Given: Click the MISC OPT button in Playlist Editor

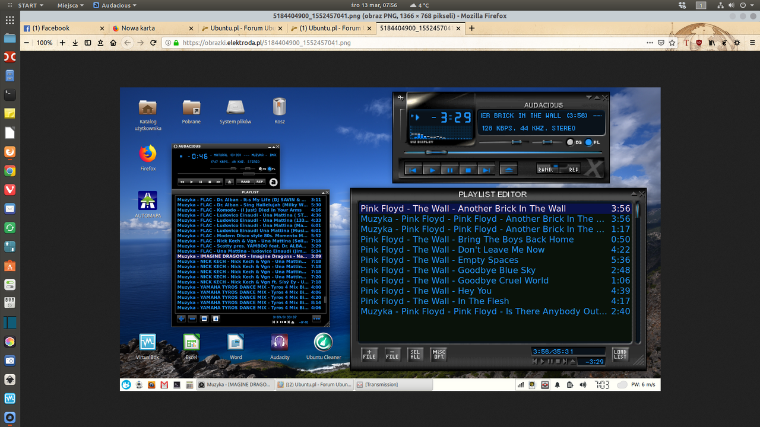Looking at the screenshot, I should 438,355.
